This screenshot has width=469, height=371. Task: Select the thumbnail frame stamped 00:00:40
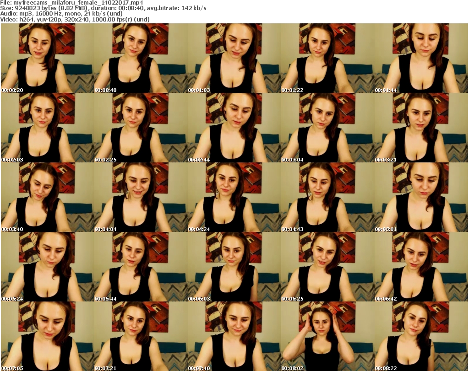(x=141, y=58)
